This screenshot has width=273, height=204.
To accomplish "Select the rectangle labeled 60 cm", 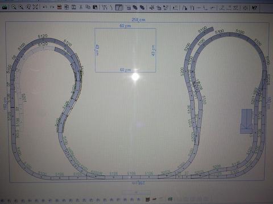I will click(125, 50).
